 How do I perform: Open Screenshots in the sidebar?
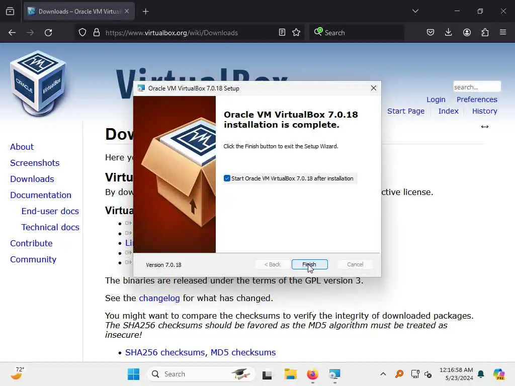point(35,163)
